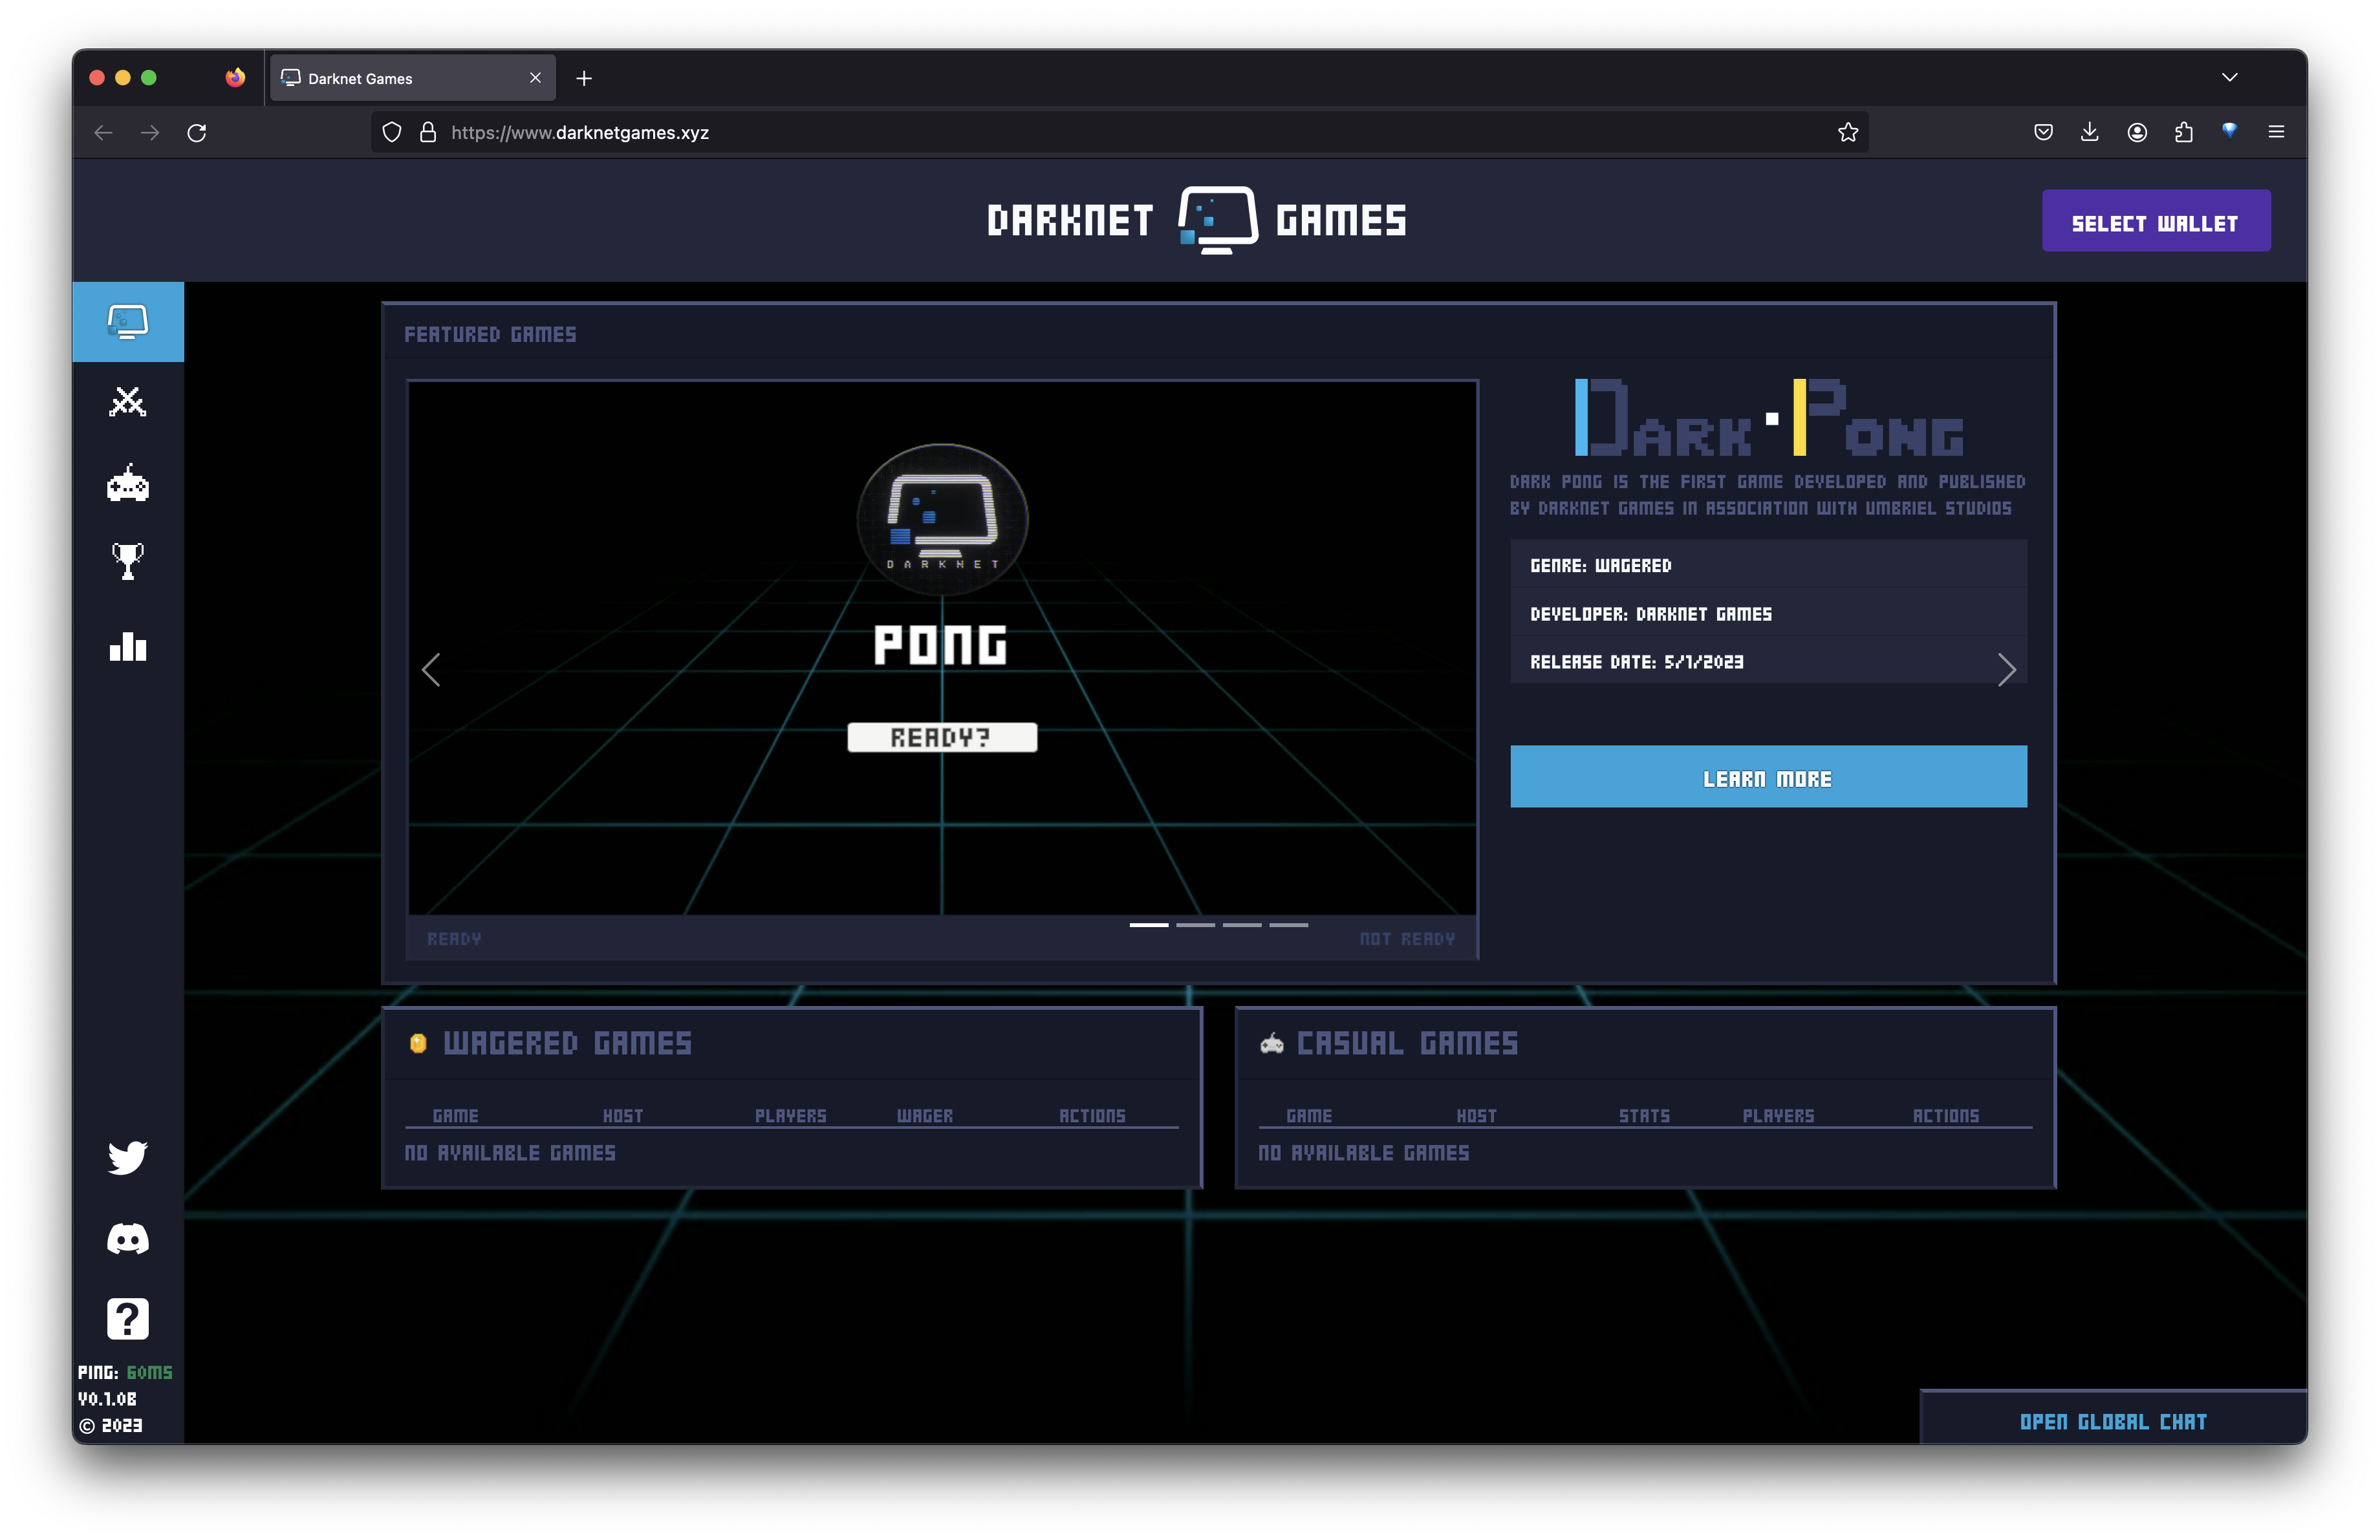Image resolution: width=2380 pixels, height=1540 pixels.
Task: Open the Firefox hamburger menu
Action: pyautogui.click(x=2276, y=132)
